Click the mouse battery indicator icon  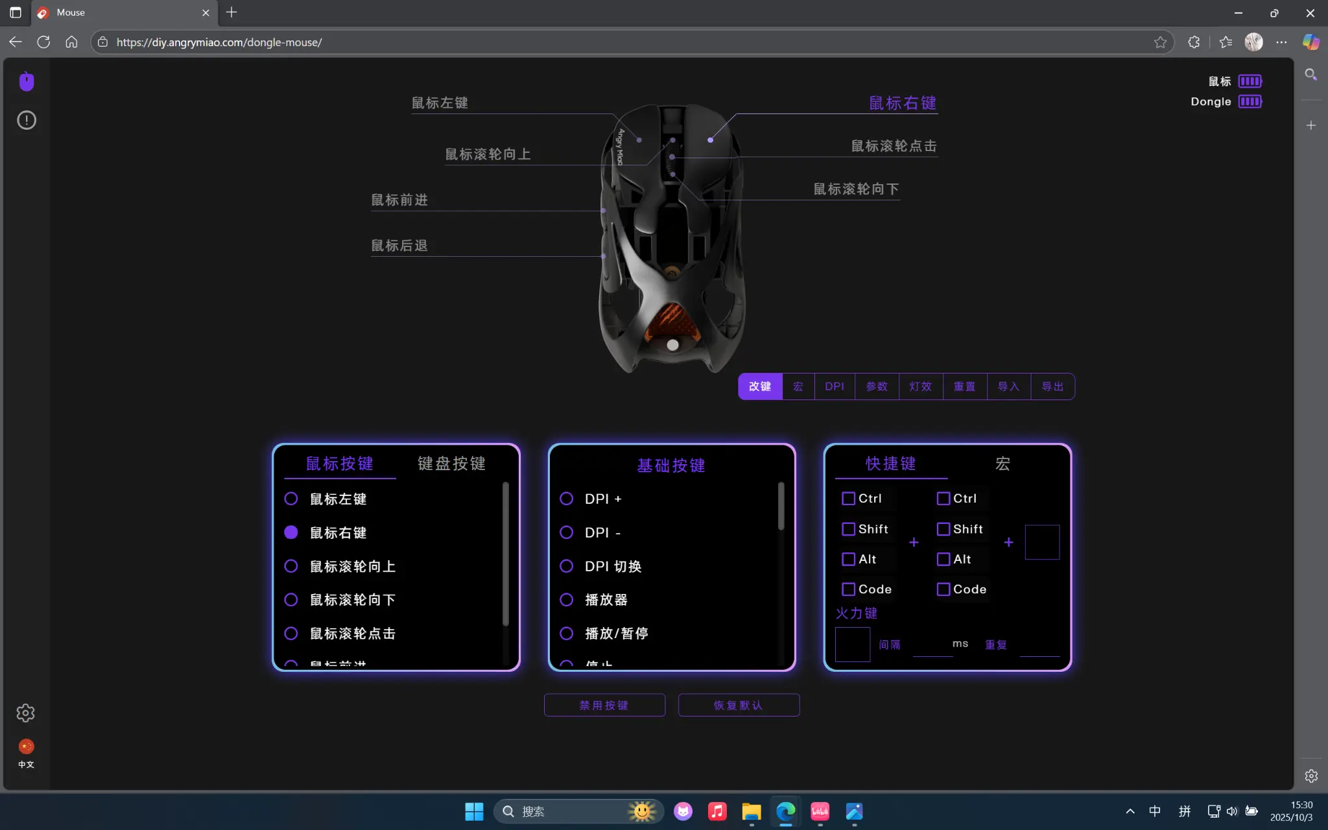click(x=1250, y=81)
